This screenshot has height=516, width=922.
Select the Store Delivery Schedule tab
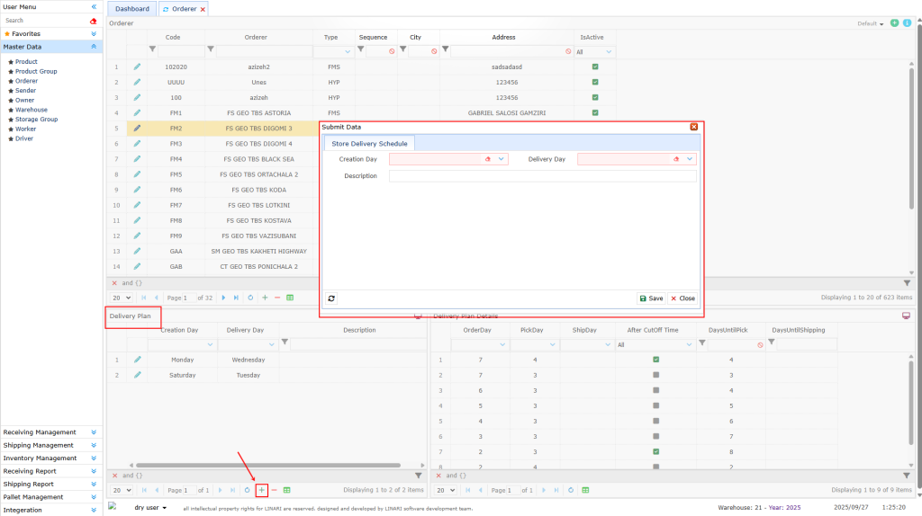[x=369, y=143]
